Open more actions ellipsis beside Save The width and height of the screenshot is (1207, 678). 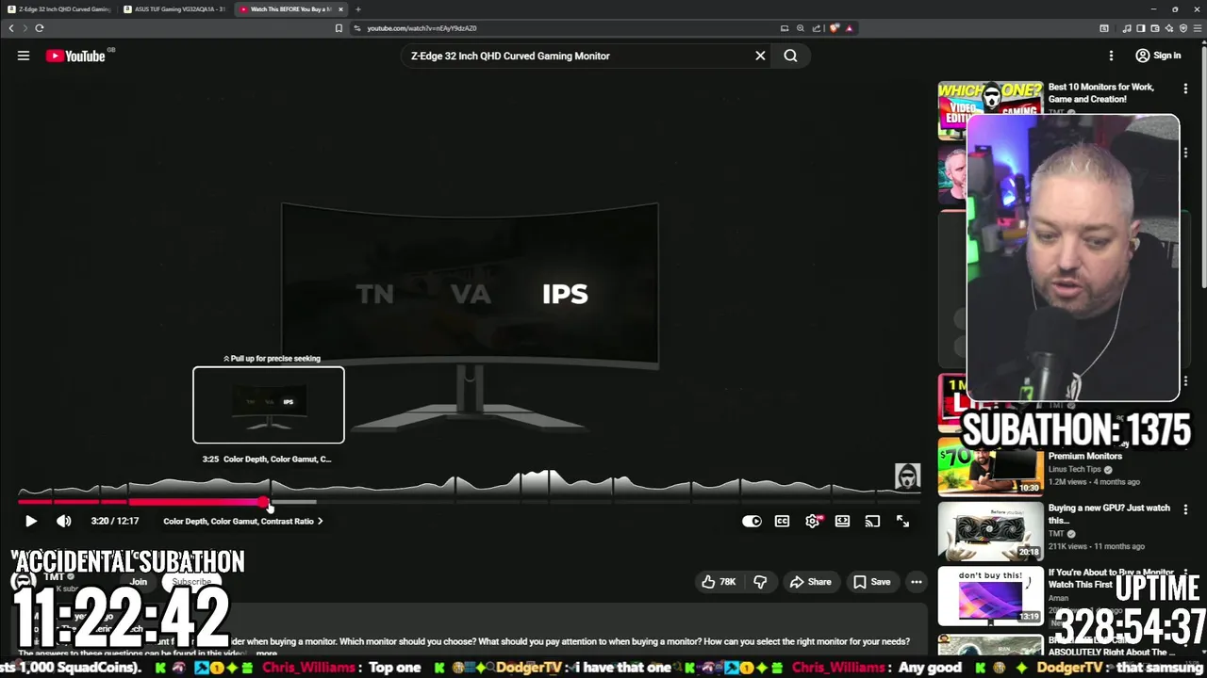click(917, 582)
